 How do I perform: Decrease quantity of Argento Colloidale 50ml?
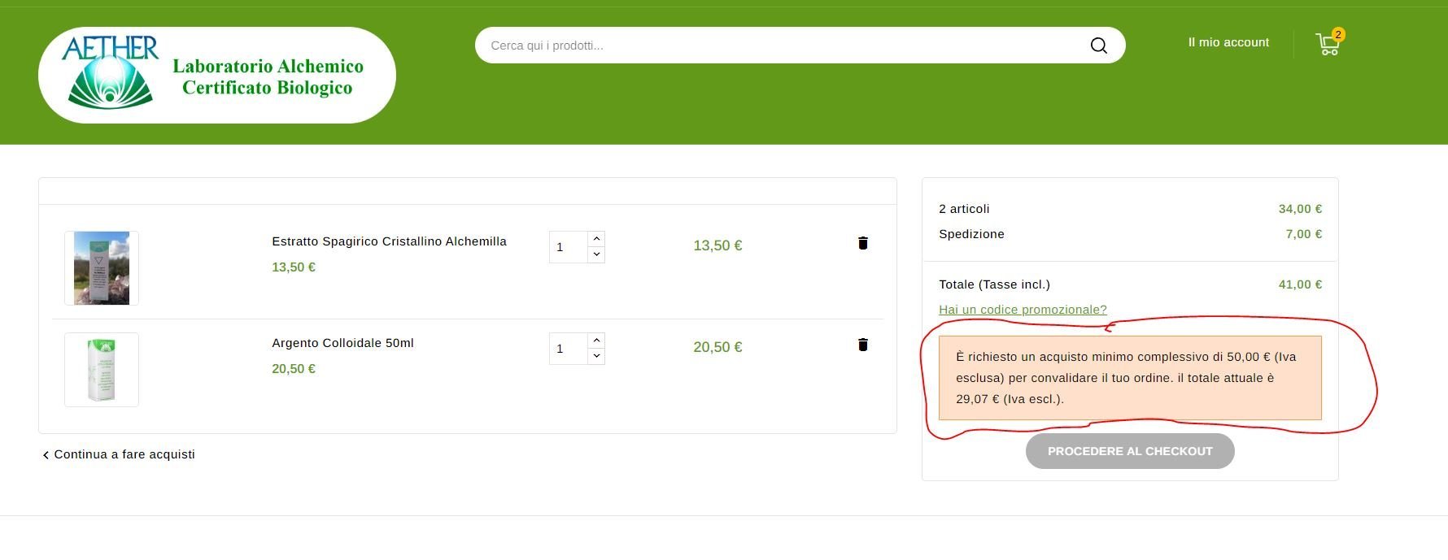[x=596, y=356]
